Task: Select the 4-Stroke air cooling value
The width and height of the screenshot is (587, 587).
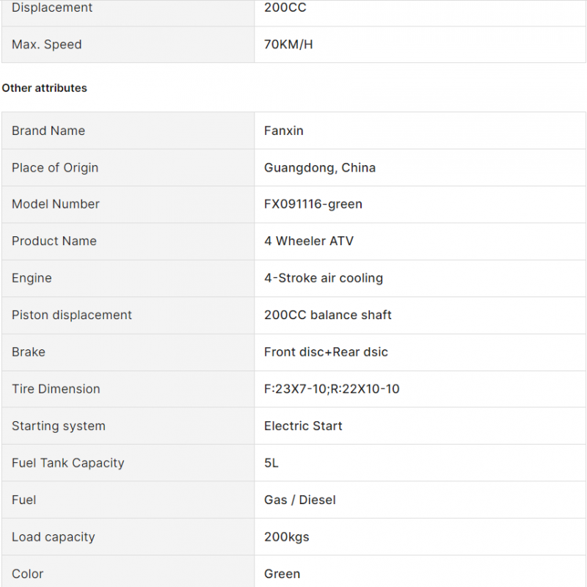Action: [x=324, y=278]
